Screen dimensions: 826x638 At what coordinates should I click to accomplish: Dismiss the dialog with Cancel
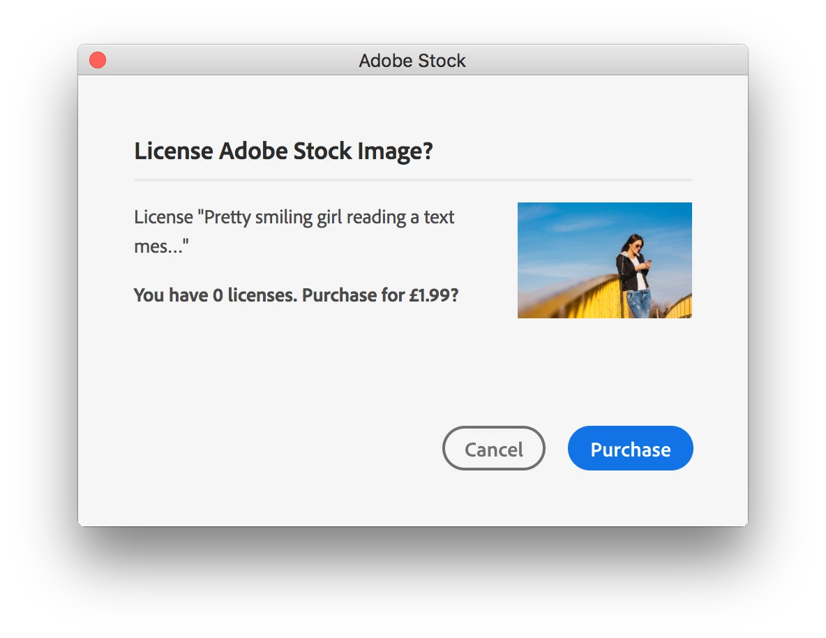point(494,448)
